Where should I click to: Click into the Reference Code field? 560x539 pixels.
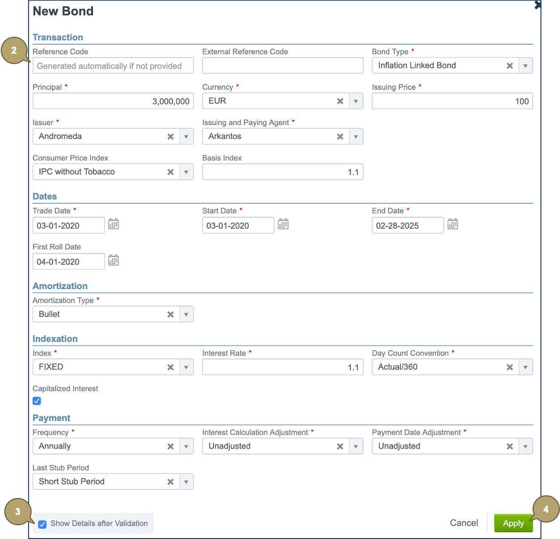pyautogui.click(x=113, y=66)
